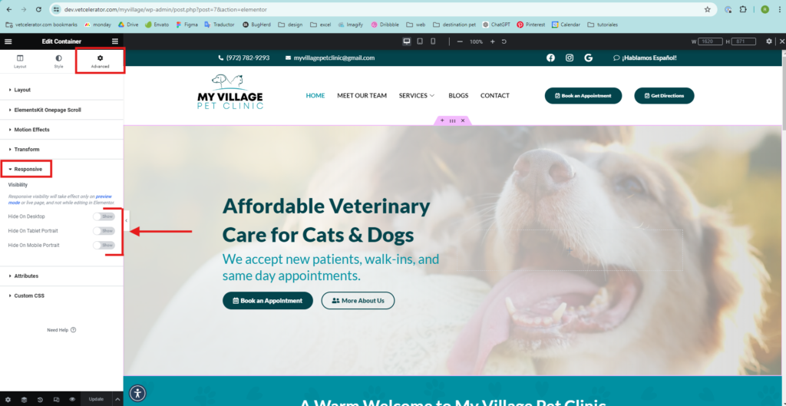Open the accessibility widget button

pos(138,392)
